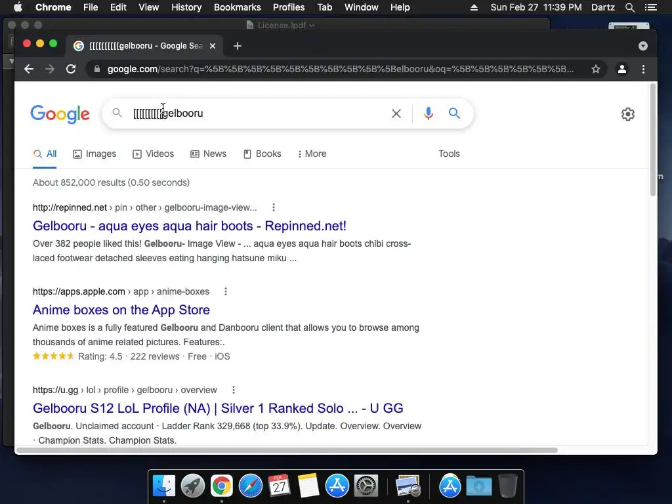Open the View menu

pos(149,7)
